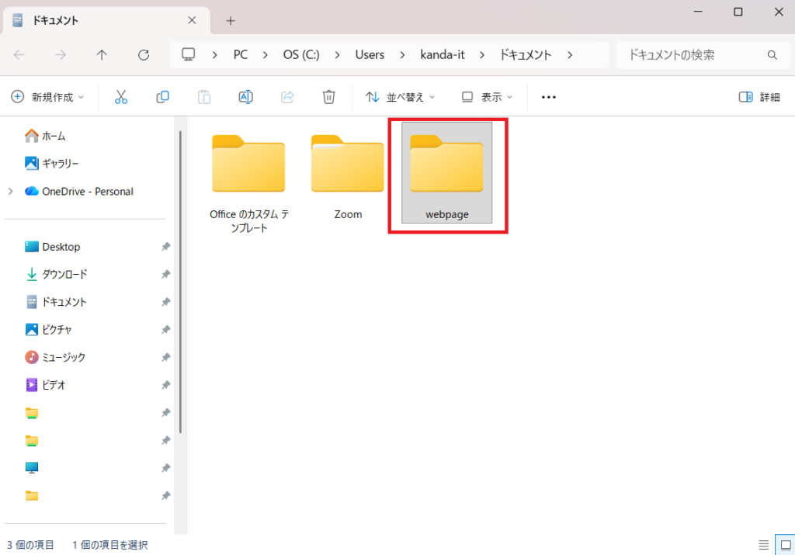Open the 新規作成 dropdown
The image size is (795, 555).
[x=48, y=97]
